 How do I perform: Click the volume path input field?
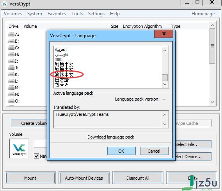(41, 144)
